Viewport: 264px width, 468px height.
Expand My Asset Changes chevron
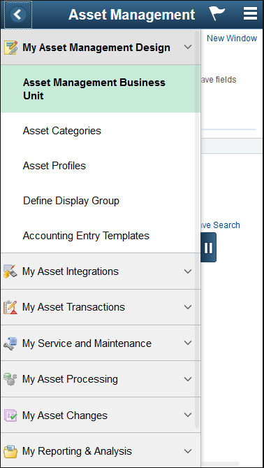(x=188, y=415)
